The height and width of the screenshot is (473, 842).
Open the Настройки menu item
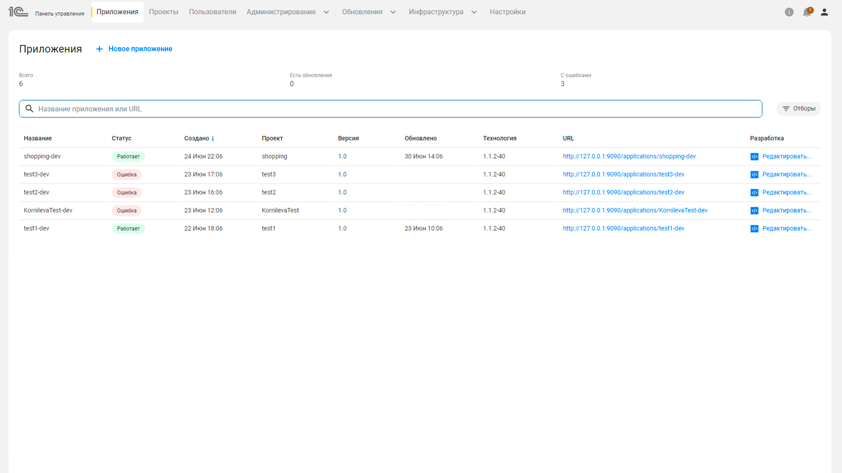(x=507, y=12)
